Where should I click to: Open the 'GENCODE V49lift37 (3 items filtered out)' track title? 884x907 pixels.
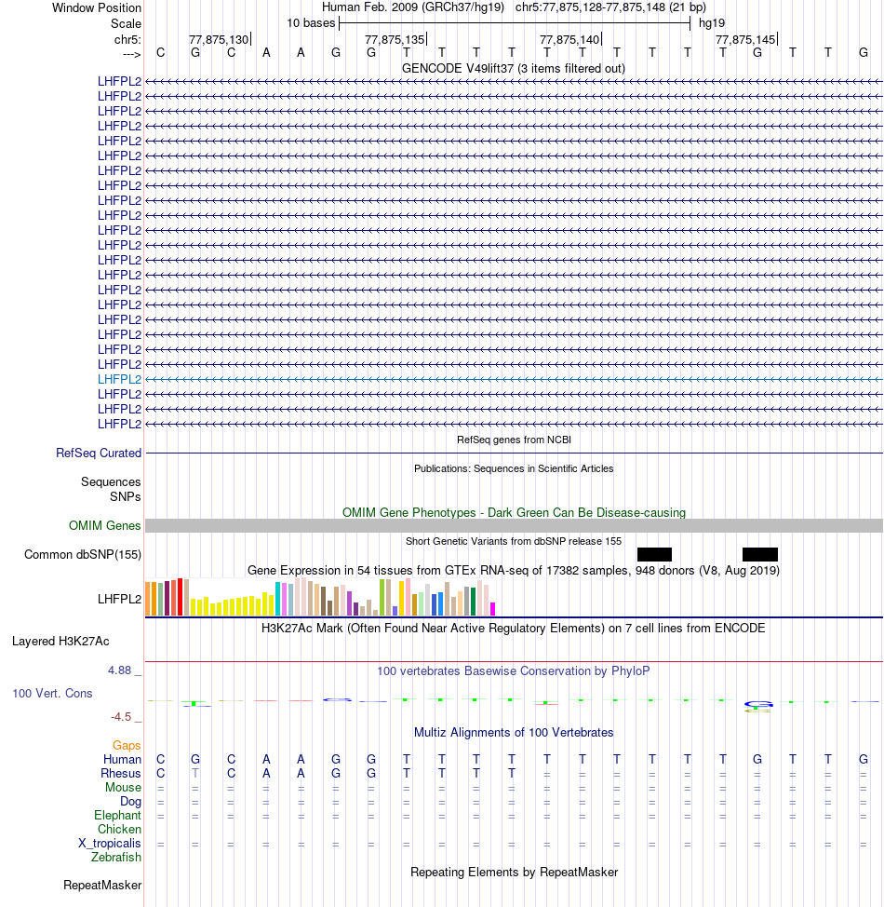click(514, 68)
